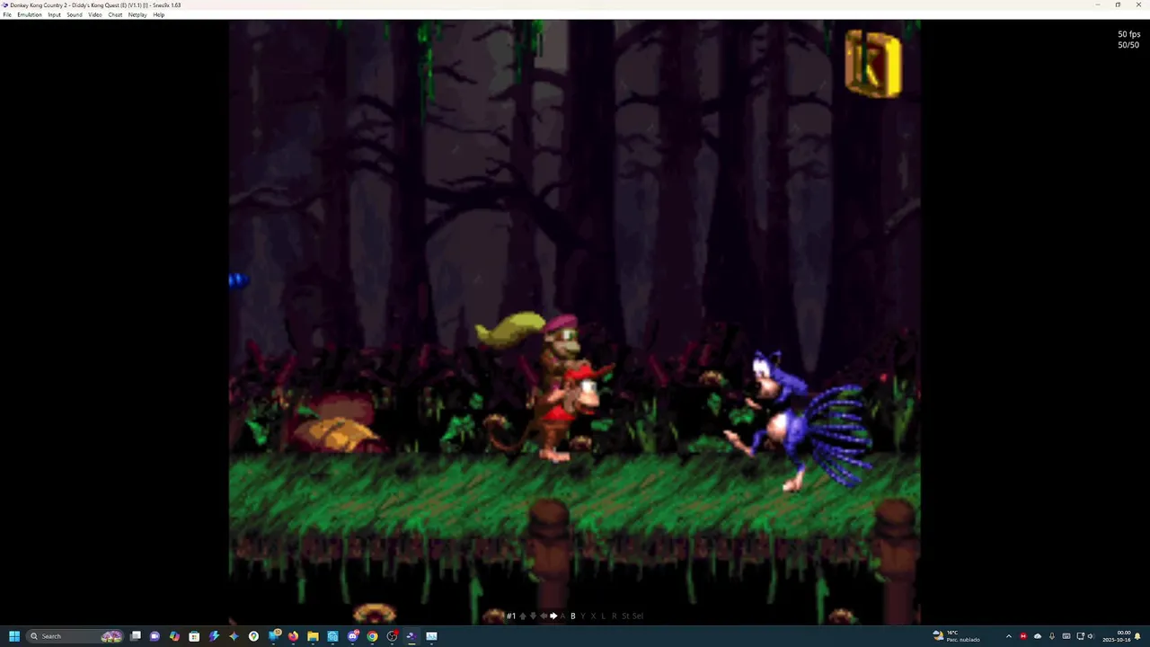This screenshot has width=1150, height=647.
Task: Click the Windows Start button
Action: tap(13, 636)
